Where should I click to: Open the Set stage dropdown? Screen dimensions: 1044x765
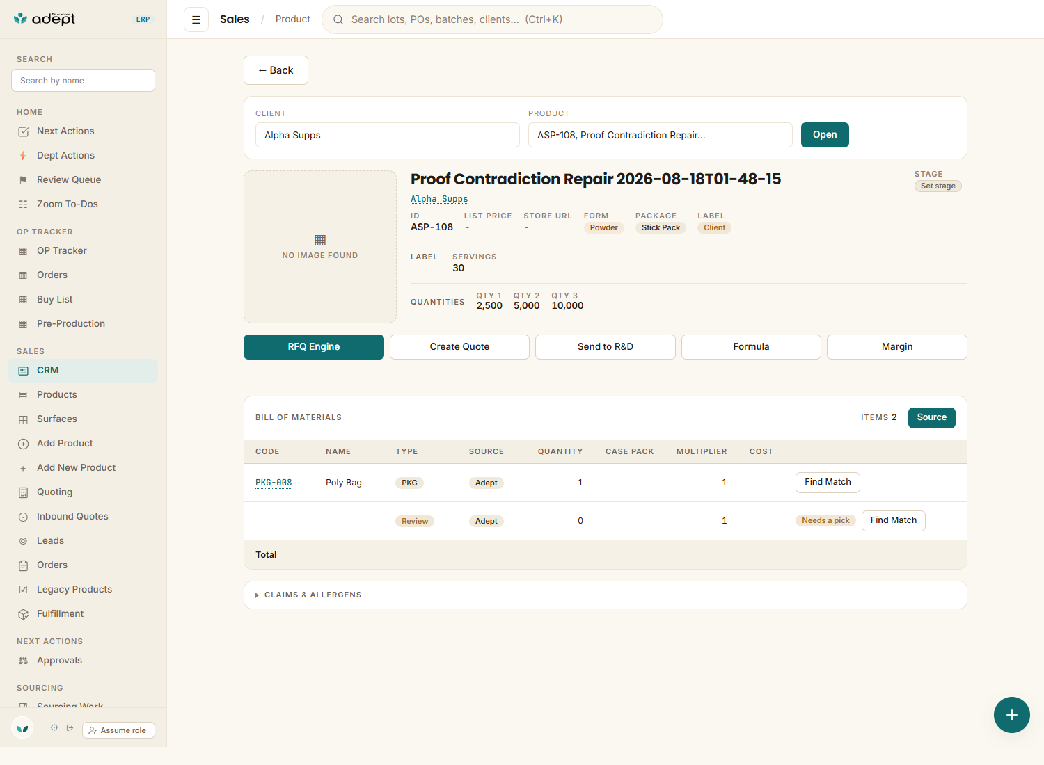pyautogui.click(x=938, y=186)
